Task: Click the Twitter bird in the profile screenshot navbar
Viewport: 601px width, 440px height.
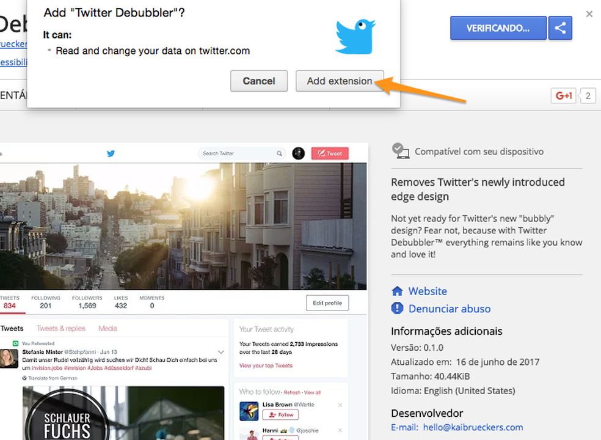Action: 111,153
